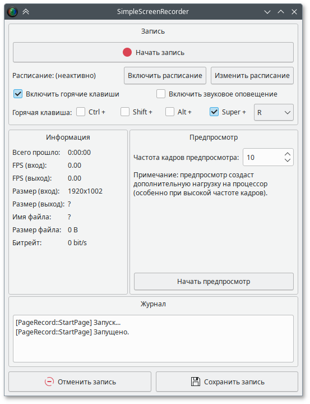Viewport: 310px width, 404px height.
Task: Click log line ending with Запущено.
Action: pyautogui.click(x=72, y=332)
